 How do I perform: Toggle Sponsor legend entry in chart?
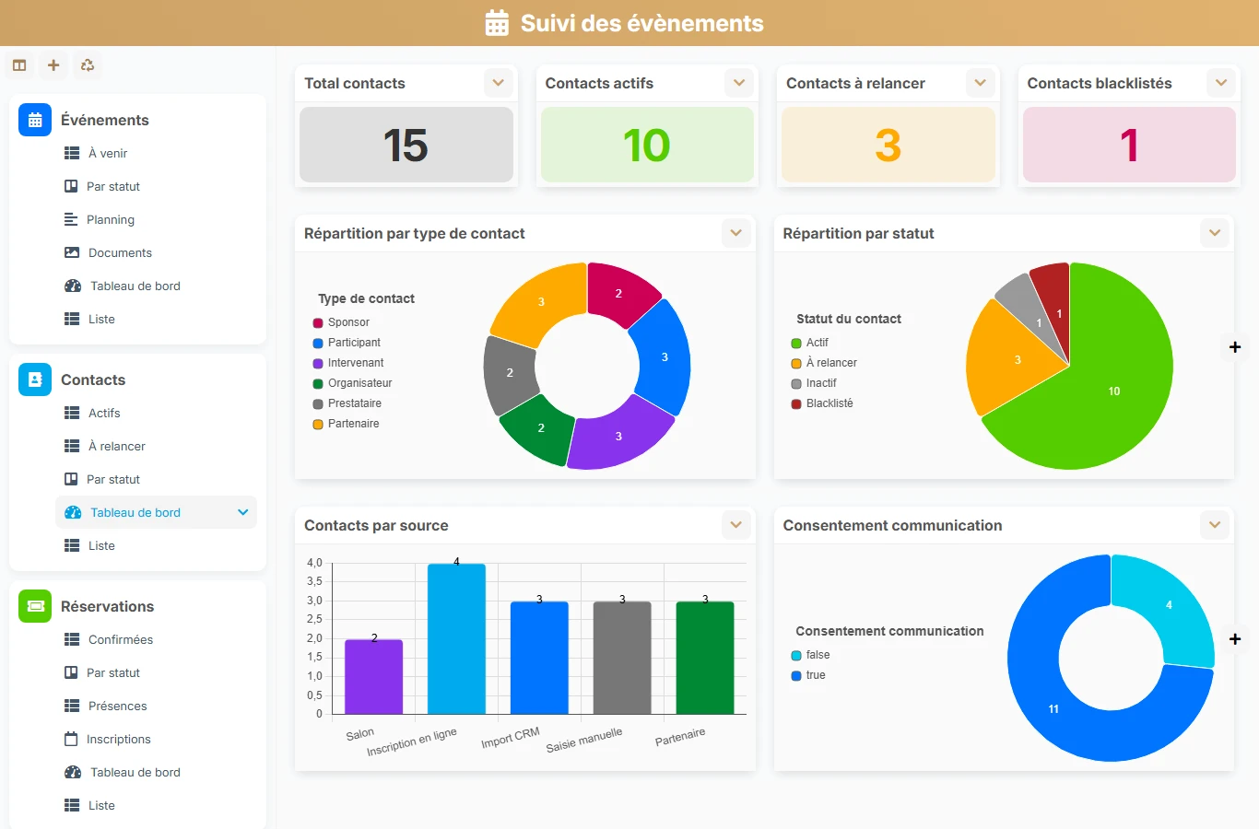(341, 322)
